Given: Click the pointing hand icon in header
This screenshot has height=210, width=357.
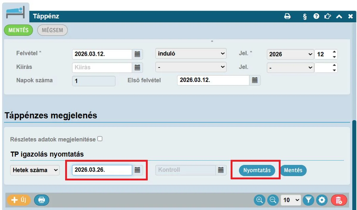Looking at the screenshot, I should (x=328, y=16).
